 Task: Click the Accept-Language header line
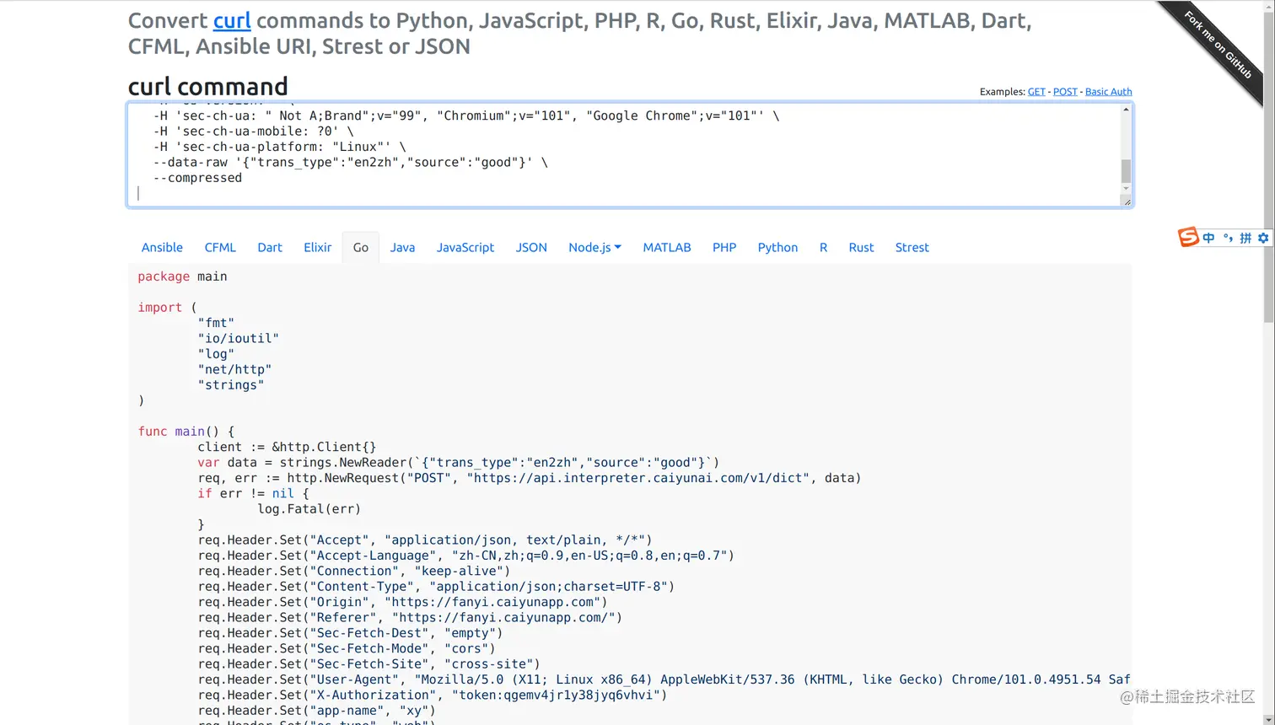466,556
